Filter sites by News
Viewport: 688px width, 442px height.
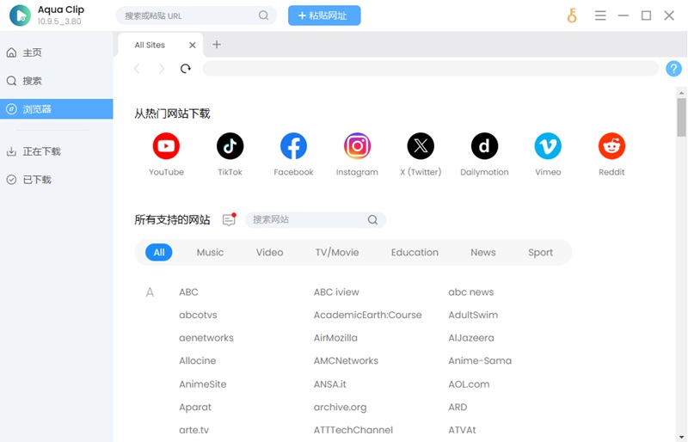483,252
